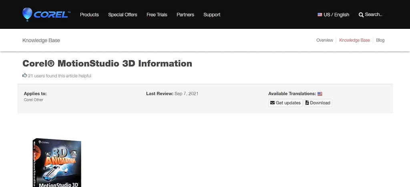This screenshot has width=410, height=187.
Task: Click the search magnifier icon
Action: pos(361,15)
